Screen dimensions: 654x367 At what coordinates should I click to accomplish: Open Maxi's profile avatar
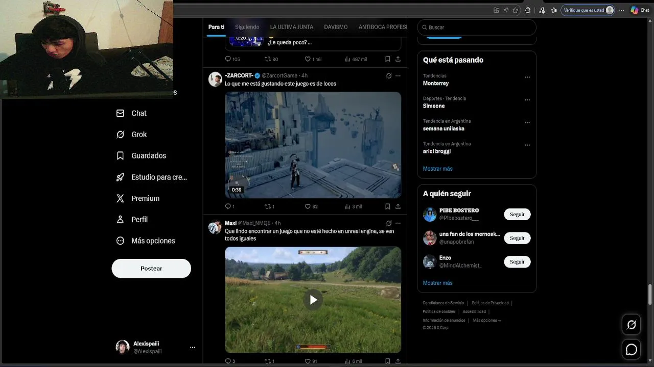click(215, 227)
